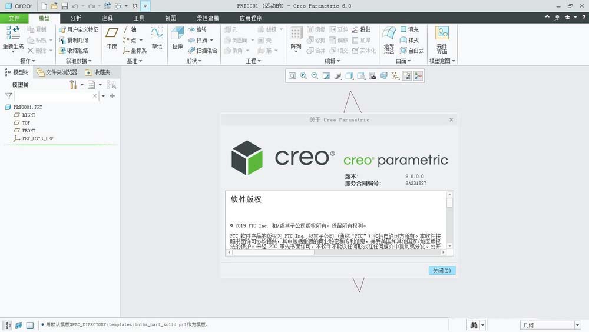This screenshot has height=332, width=589.
Task: Expand the Model Intent (模型意图) group
Action: tap(442, 61)
